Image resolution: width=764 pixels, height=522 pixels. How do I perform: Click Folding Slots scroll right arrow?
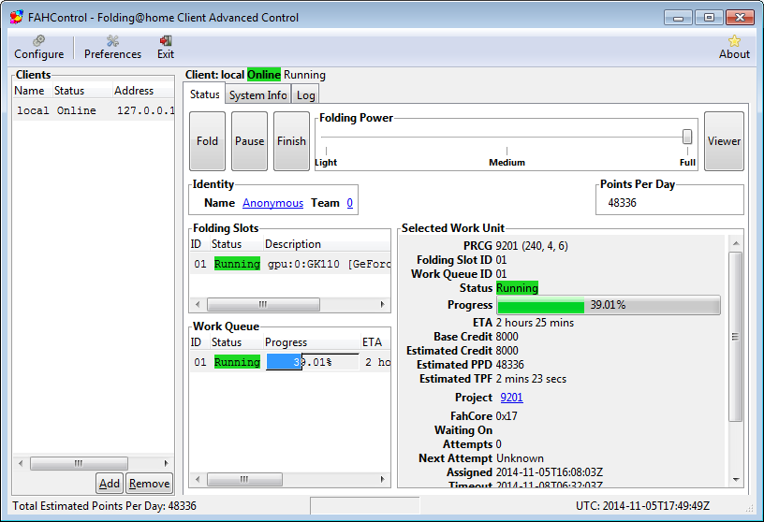click(x=383, y=304)
